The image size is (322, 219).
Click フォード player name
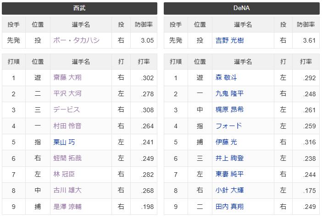tap(228, 126)
